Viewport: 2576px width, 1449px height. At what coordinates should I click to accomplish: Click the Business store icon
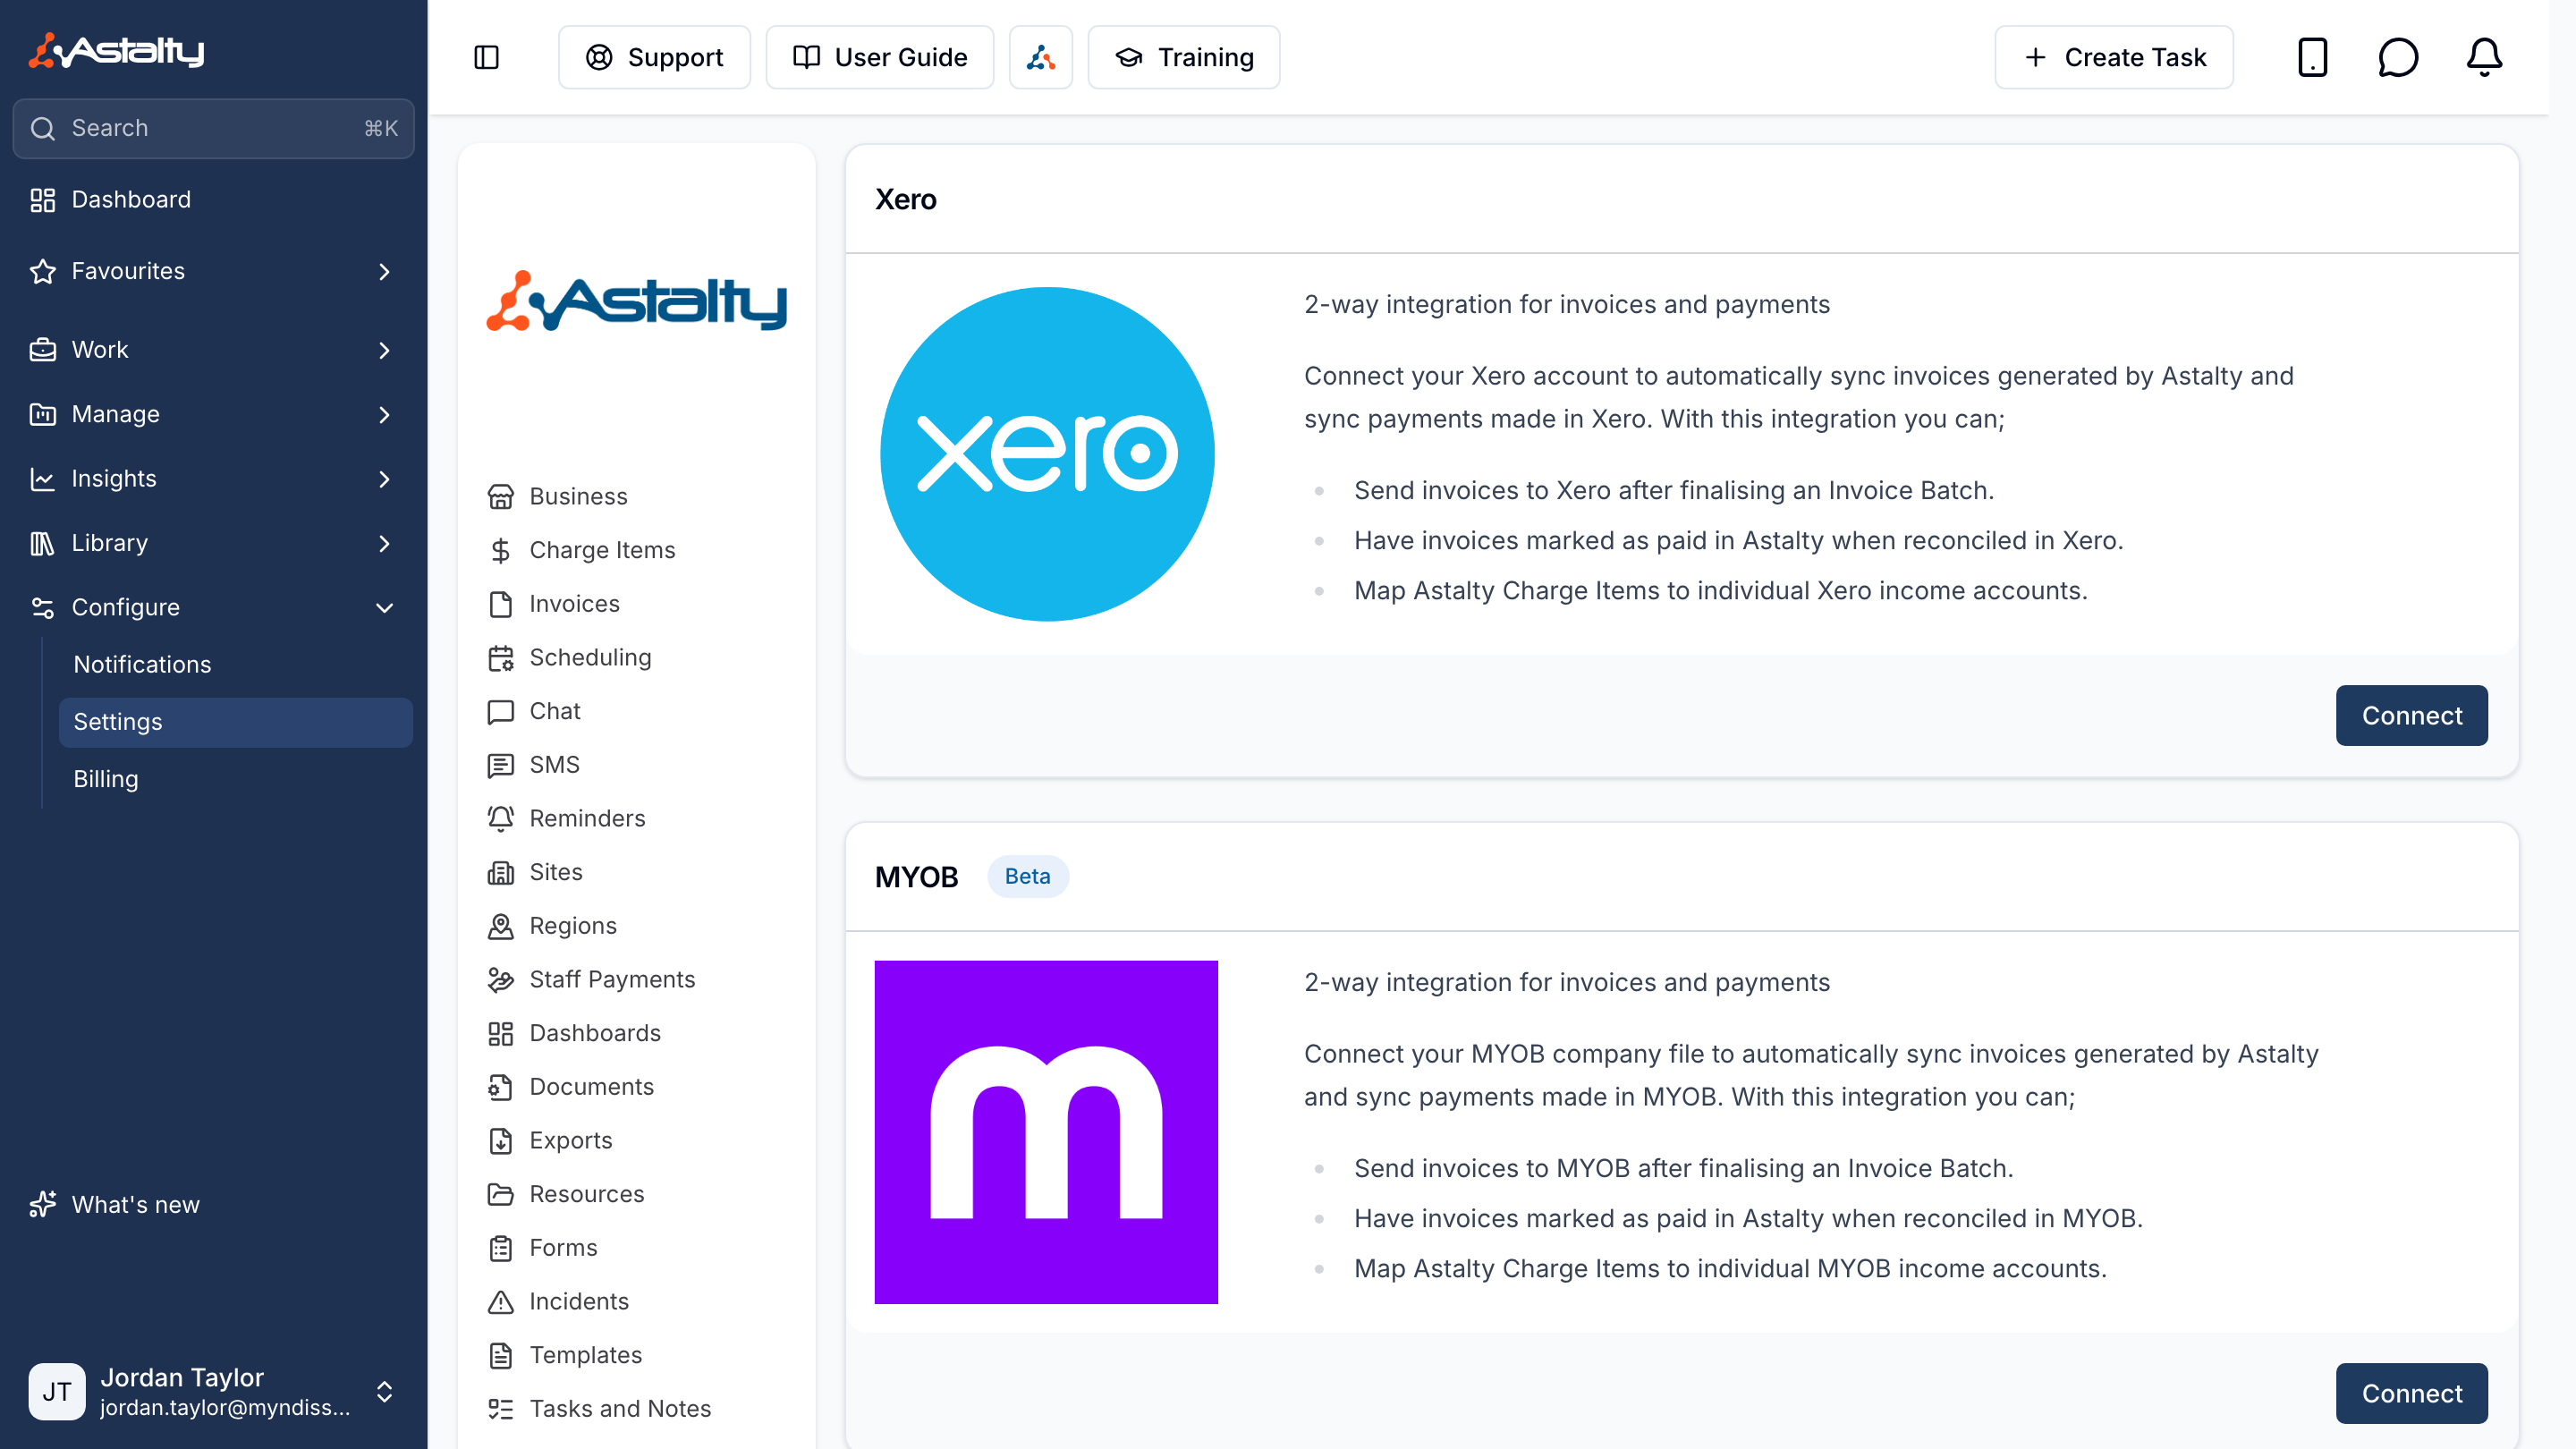[500, 496]
